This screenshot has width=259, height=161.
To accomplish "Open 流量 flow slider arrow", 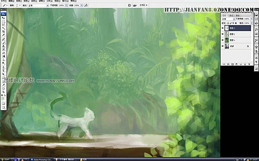I will coord(82,6).
